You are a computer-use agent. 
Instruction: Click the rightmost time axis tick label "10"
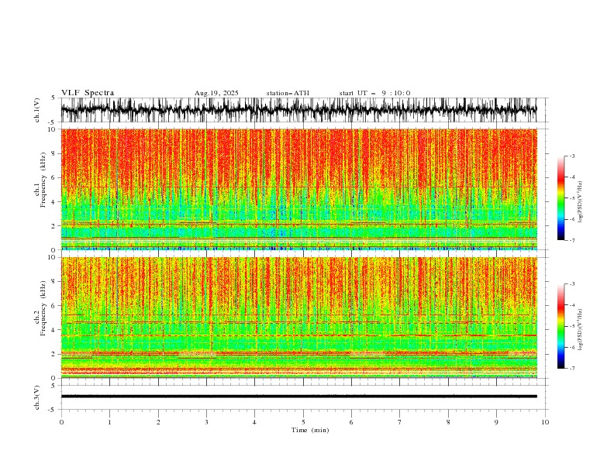[x=545, y=422]
